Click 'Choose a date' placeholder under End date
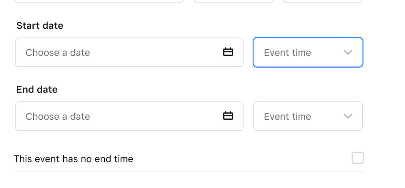This screenshot has height=188, width=405. click(58, 116)
